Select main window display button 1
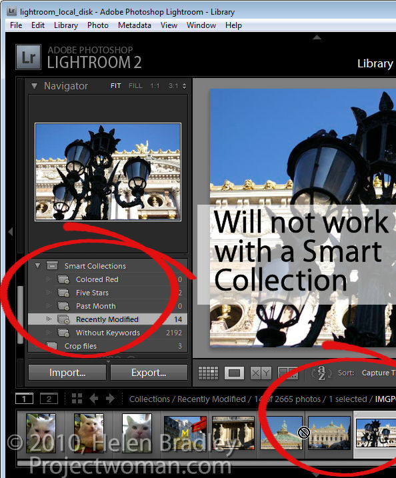 click(24, 399)
